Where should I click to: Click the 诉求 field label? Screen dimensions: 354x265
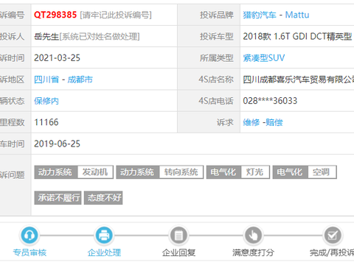coord(225,122)
